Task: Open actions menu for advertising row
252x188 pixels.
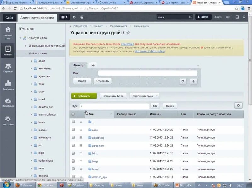Action: (x=81, y=137)
